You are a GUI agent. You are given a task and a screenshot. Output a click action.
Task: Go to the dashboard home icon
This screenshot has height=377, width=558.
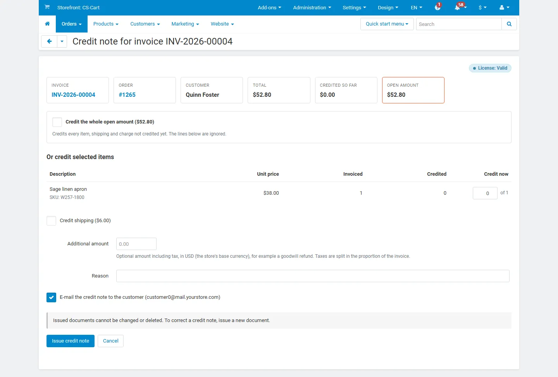pos(47,24)
